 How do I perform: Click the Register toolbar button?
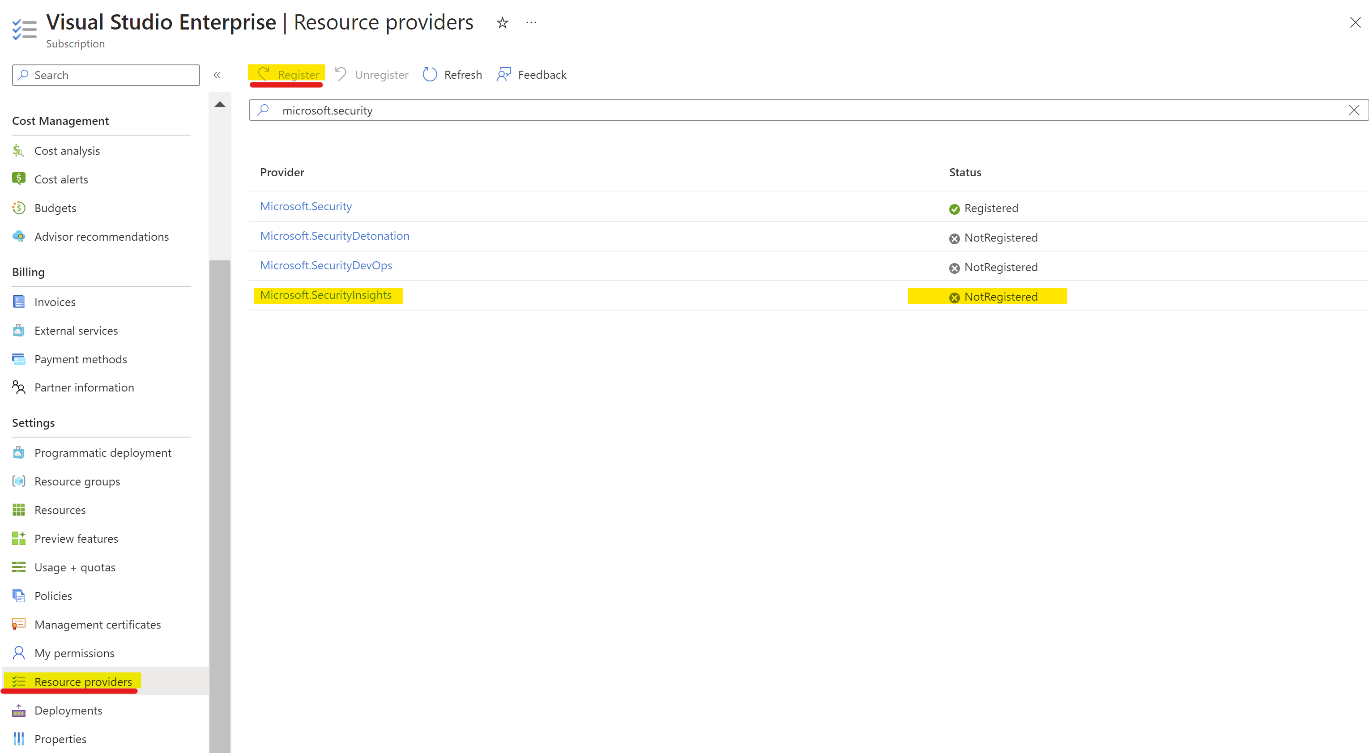click(288, 74)
